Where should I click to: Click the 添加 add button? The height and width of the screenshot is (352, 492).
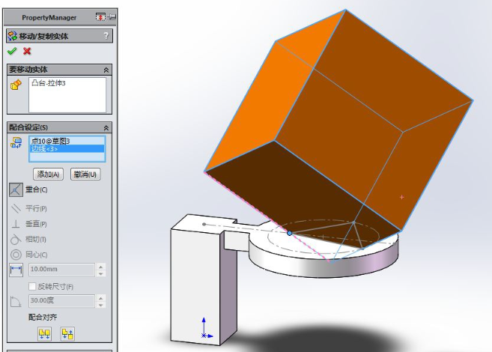point(49,174)
